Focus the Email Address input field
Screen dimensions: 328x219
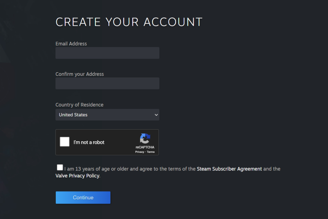107,53
